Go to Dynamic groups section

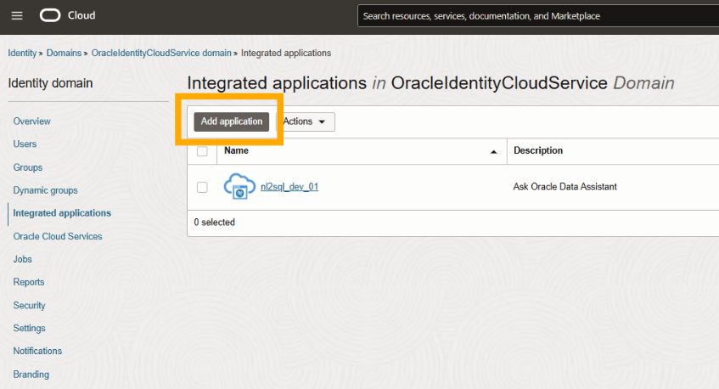click(45, 190)
